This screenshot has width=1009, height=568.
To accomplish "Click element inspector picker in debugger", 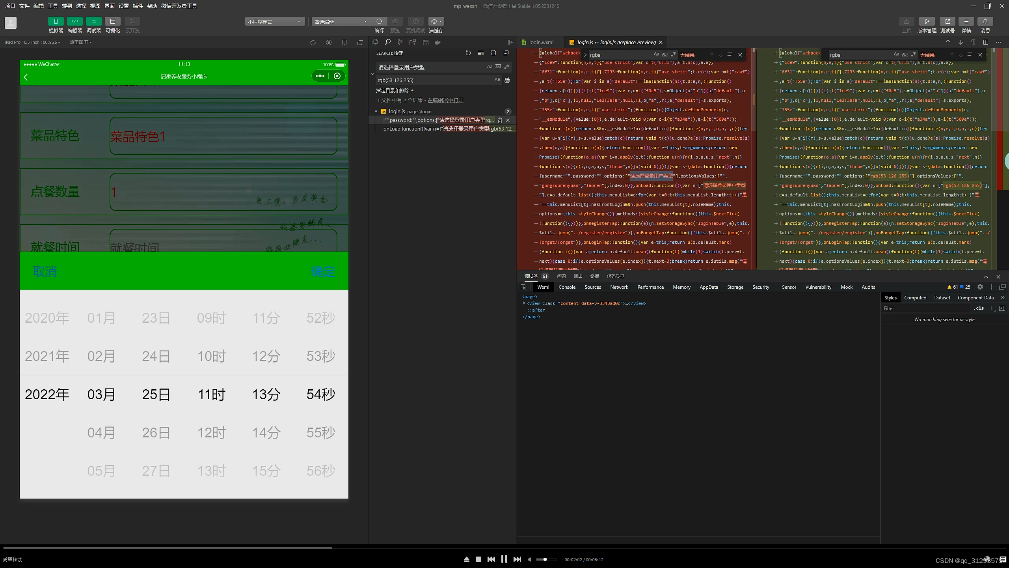I will (x=523, y=287).
